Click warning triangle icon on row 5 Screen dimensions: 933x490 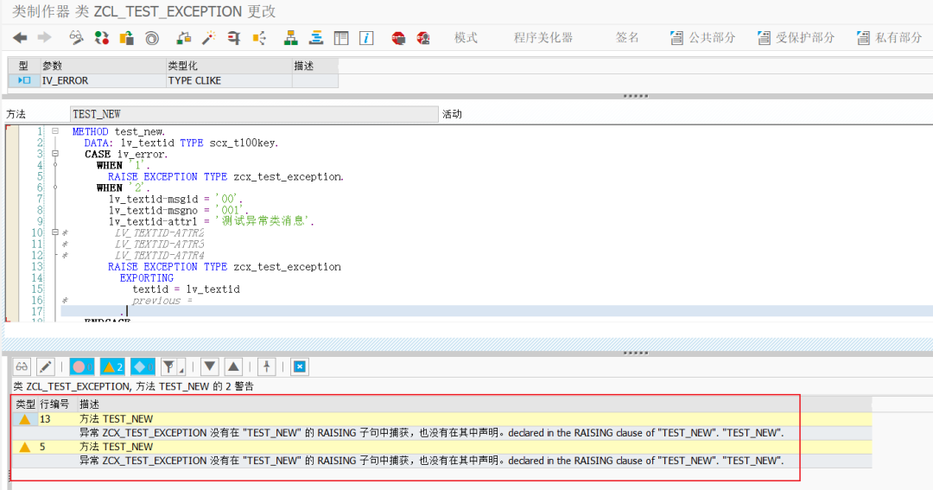click(x=25, y=447)
